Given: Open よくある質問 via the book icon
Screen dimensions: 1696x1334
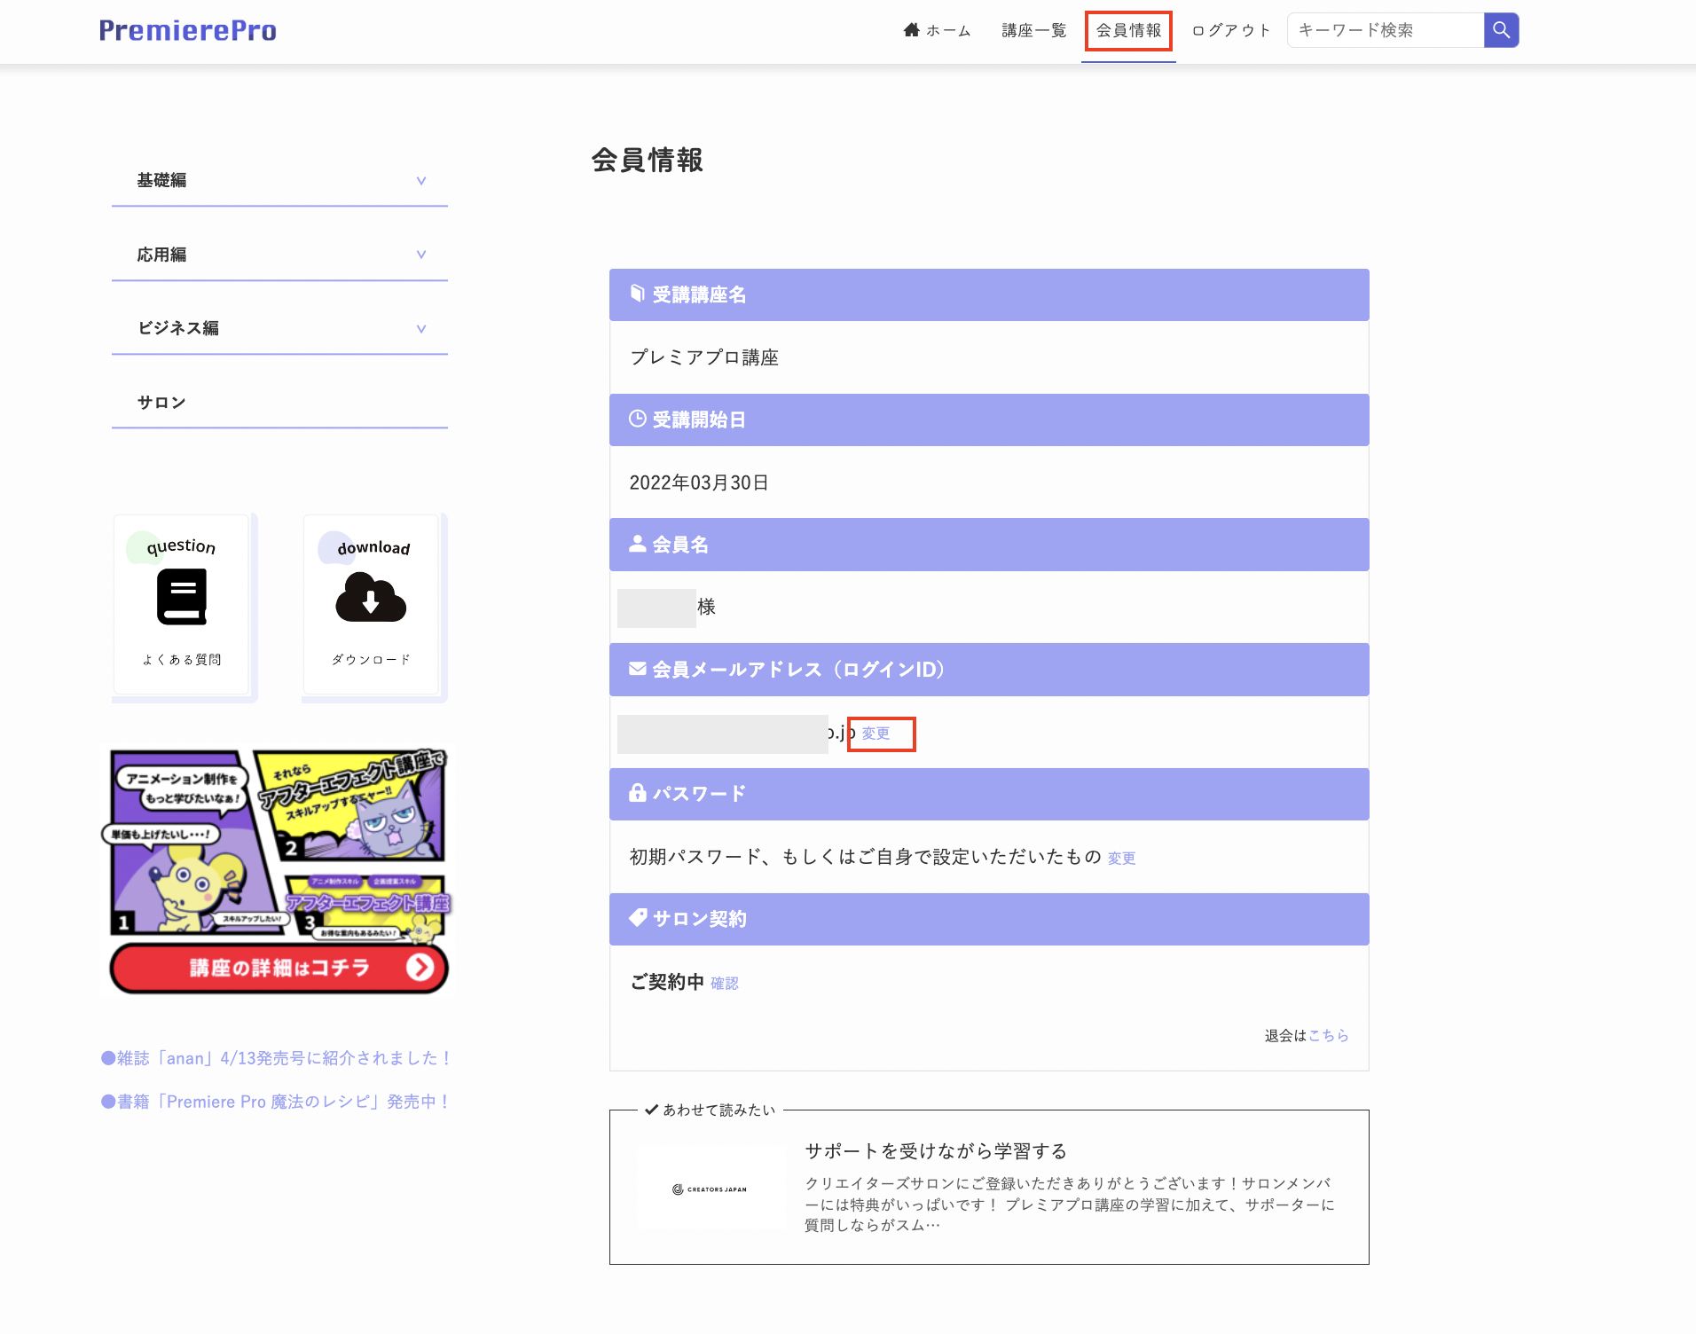Looking at the screenshot, I should pyautogui.click(x=180, y=596).
